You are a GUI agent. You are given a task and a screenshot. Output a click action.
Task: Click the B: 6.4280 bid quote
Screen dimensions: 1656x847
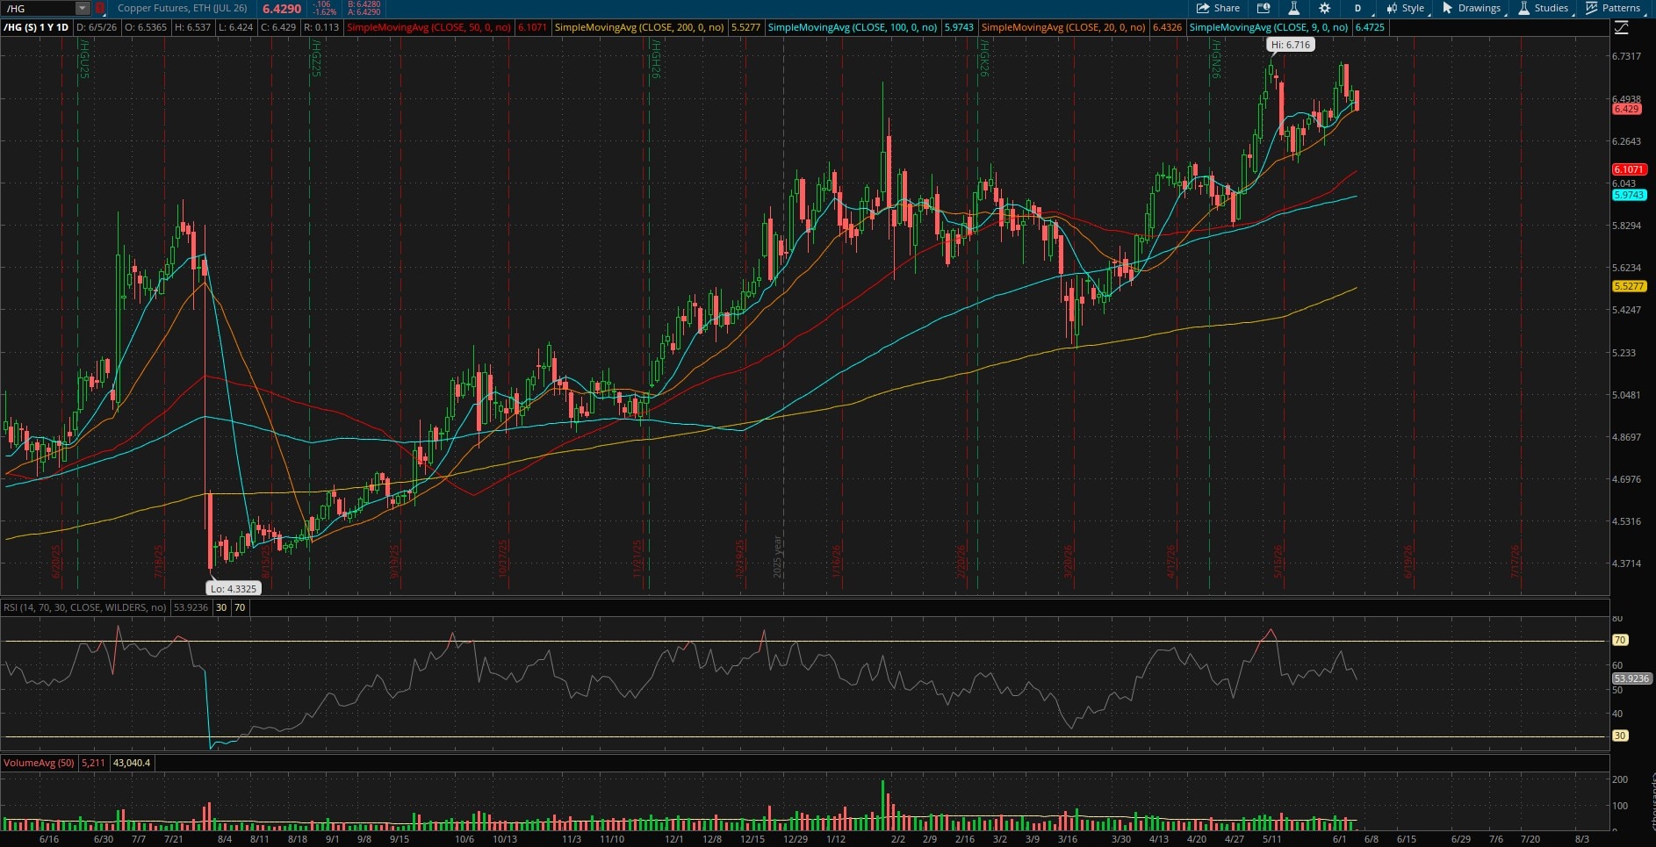click(x=364, y=4)
